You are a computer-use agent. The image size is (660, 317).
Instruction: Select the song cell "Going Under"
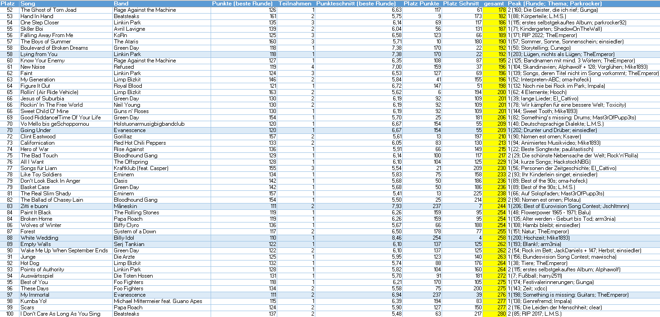pos(66,130)
